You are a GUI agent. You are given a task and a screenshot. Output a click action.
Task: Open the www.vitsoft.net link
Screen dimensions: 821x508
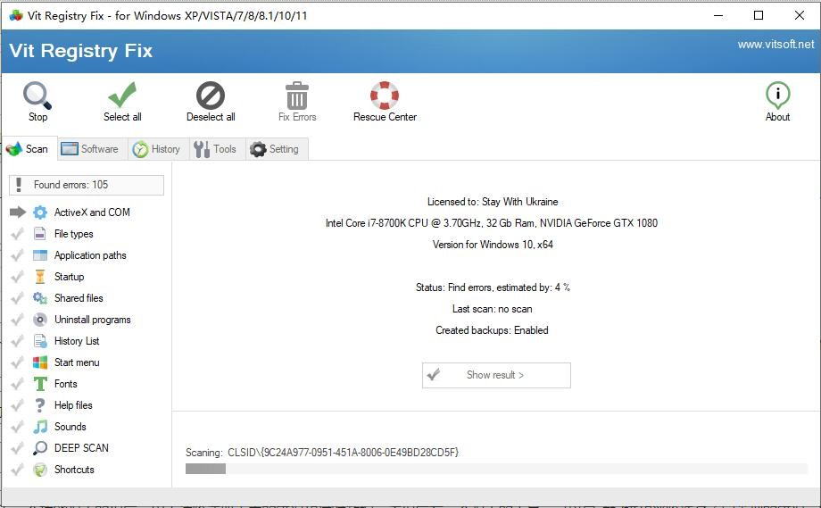point(776,45)
